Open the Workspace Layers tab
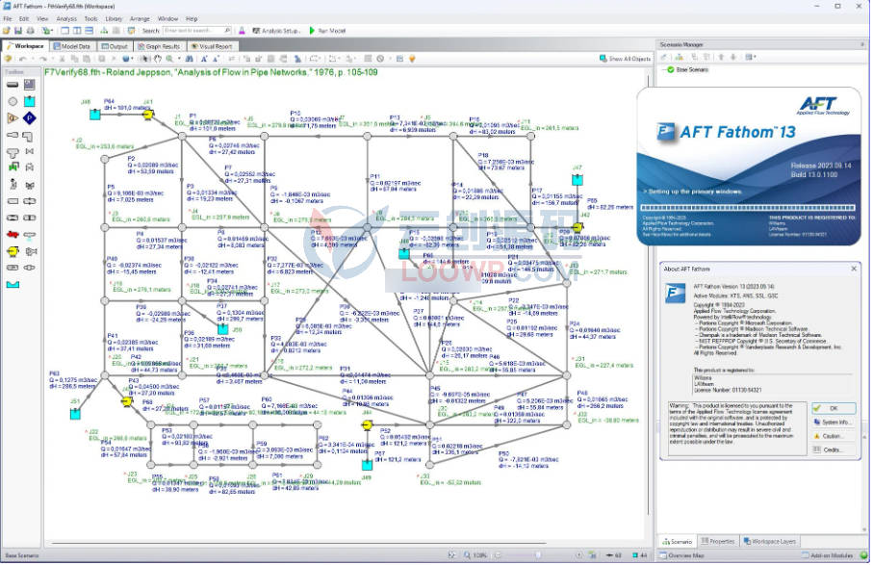Screen dimensions: 873x565 tap(770, 542)
